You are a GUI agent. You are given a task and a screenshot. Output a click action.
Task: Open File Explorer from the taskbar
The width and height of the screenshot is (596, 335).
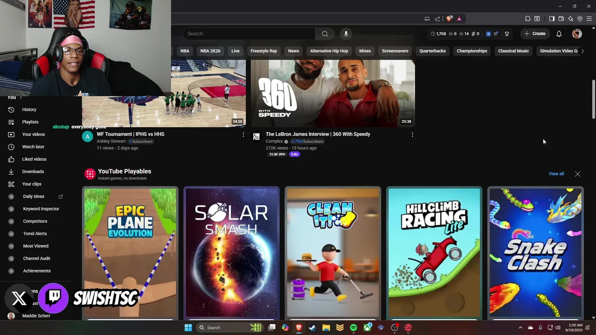[326, 328]
